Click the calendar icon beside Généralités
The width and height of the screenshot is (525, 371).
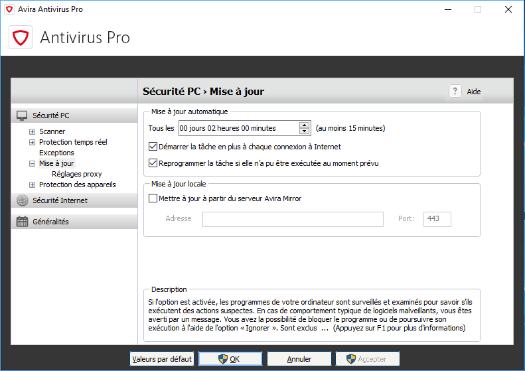pos(22,222)
